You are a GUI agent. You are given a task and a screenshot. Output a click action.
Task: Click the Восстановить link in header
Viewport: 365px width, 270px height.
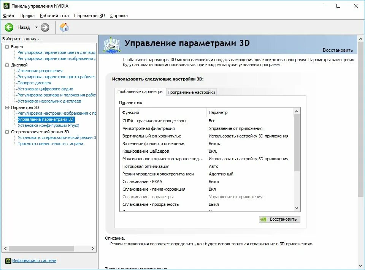[x=338, y=50]
